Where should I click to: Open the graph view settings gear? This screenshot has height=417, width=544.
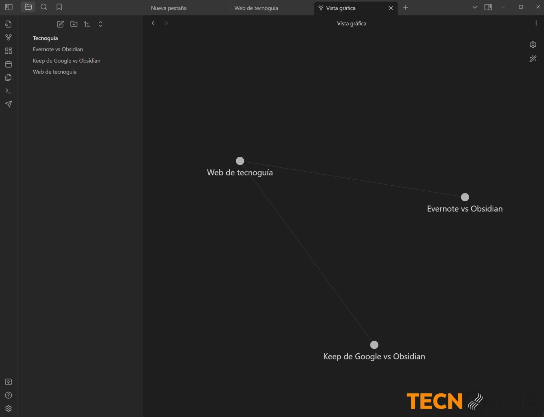coord(533,45)
